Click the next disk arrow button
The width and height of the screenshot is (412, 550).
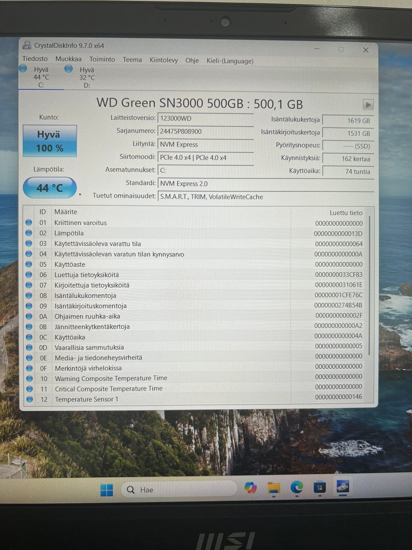point(368,104)
